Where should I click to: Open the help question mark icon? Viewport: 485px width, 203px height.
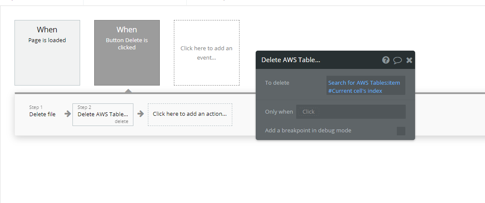[x=386, y=60]
